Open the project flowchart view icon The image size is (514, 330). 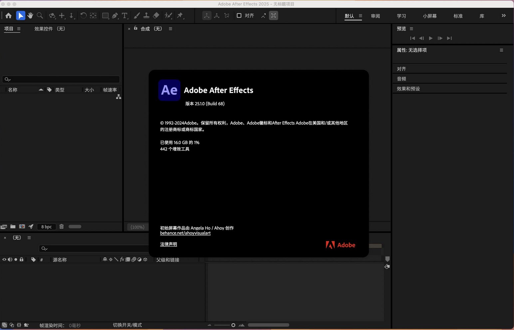(119, 97)
